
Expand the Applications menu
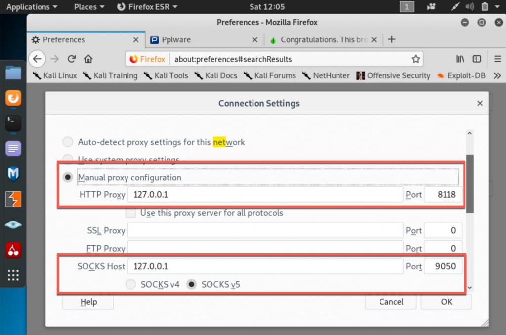tap(31, 7)
